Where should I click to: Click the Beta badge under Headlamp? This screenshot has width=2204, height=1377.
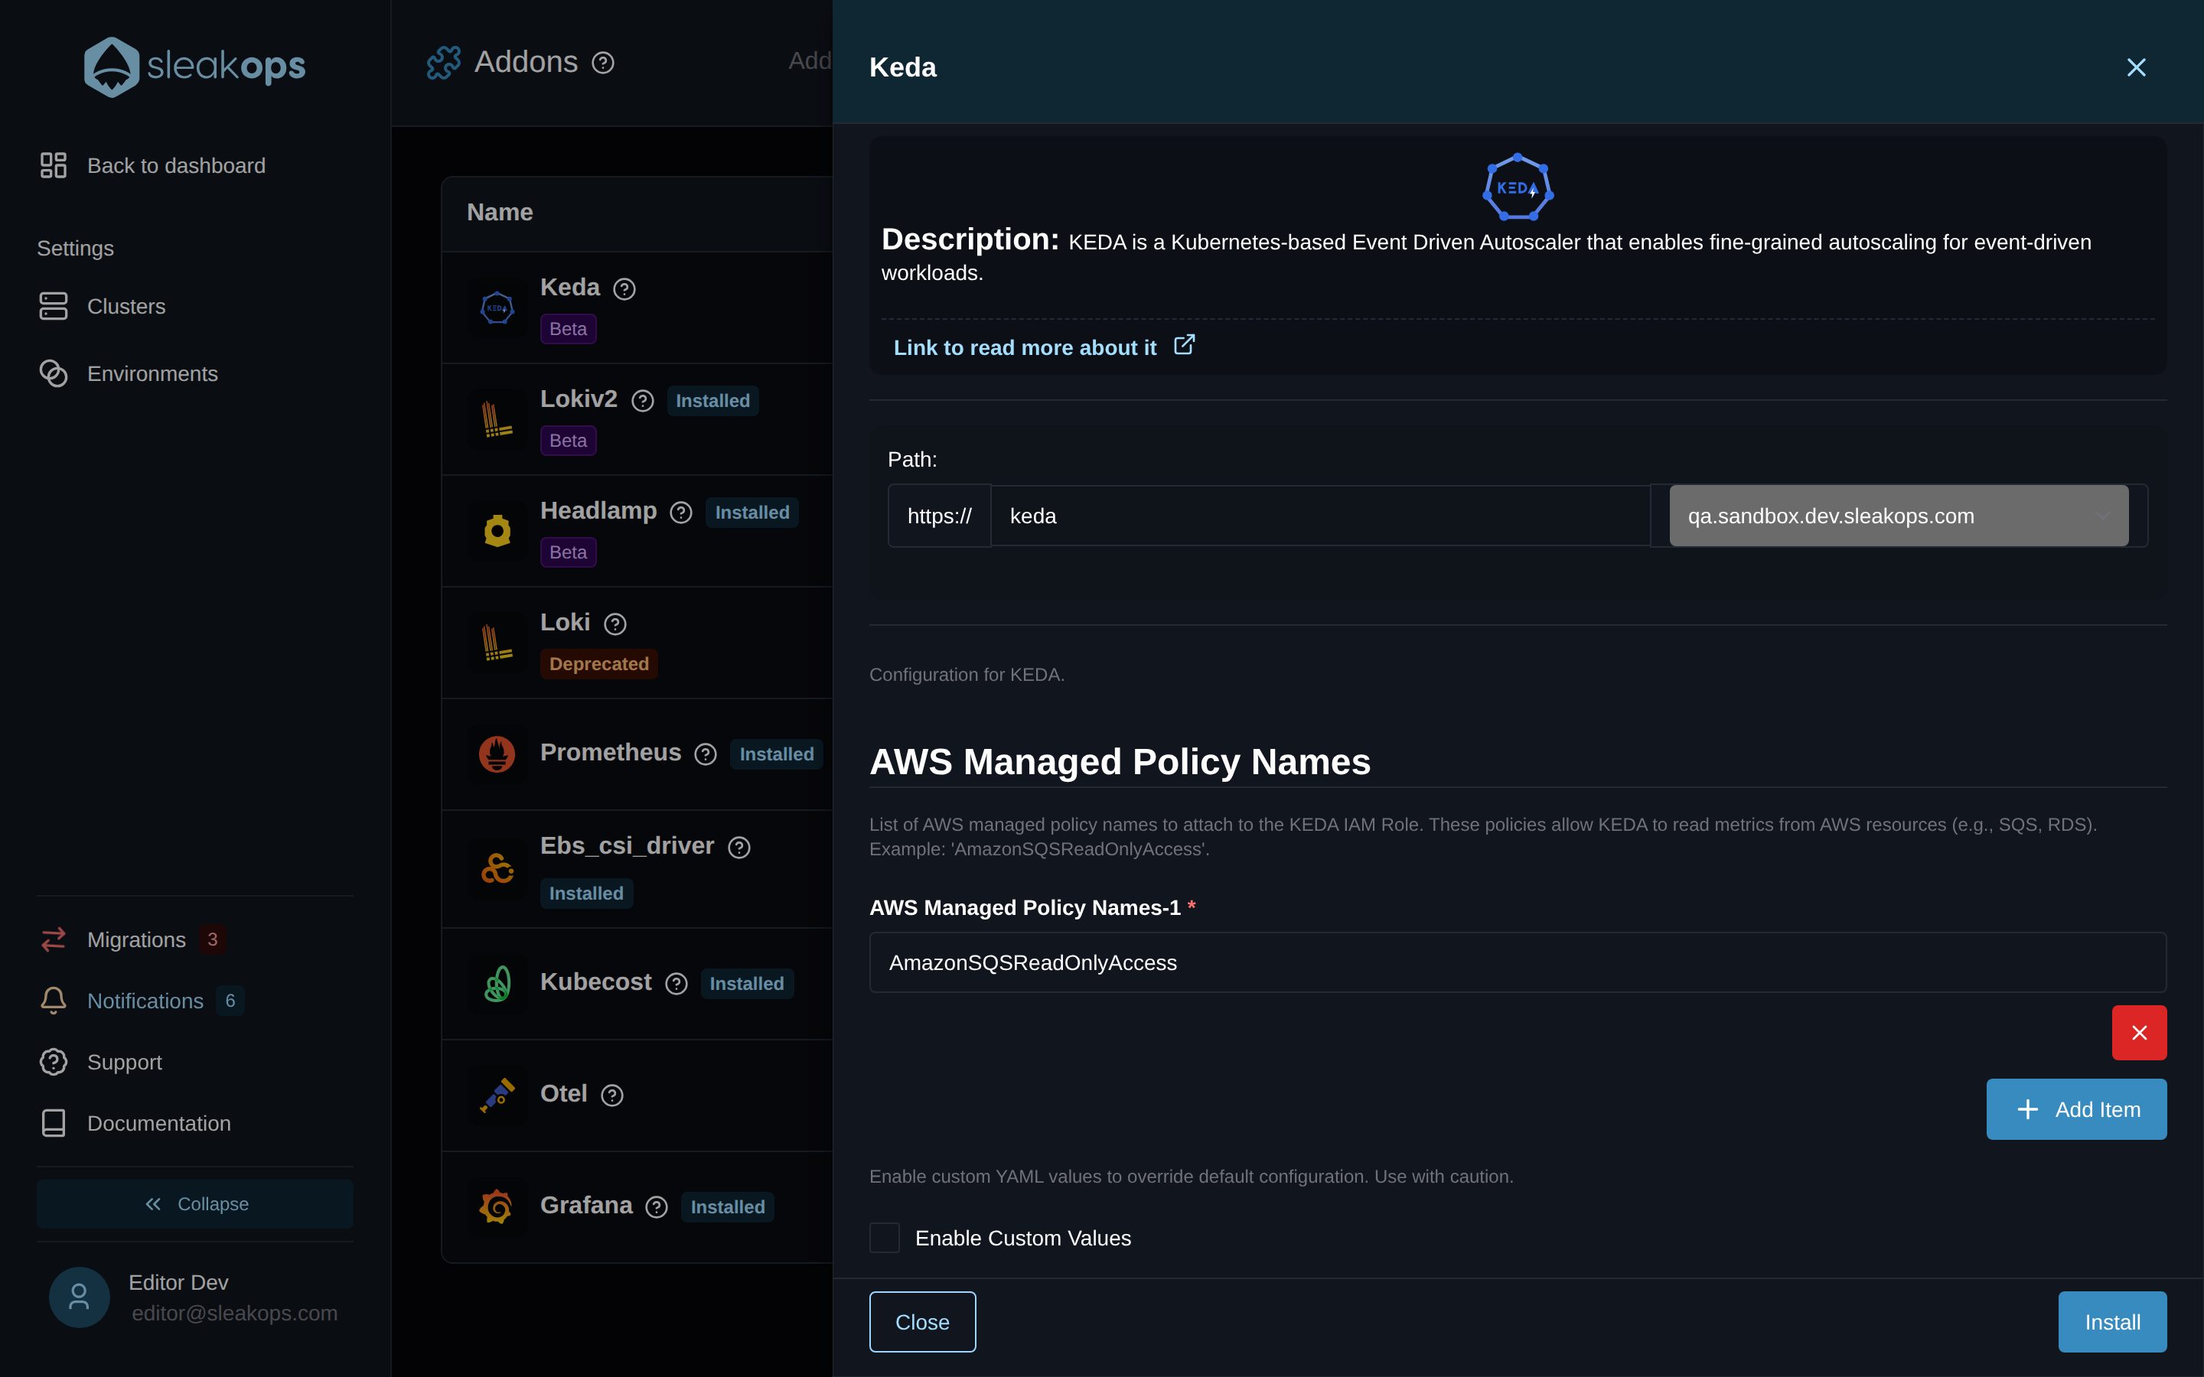pyautogui.click(x=569, y=552)
